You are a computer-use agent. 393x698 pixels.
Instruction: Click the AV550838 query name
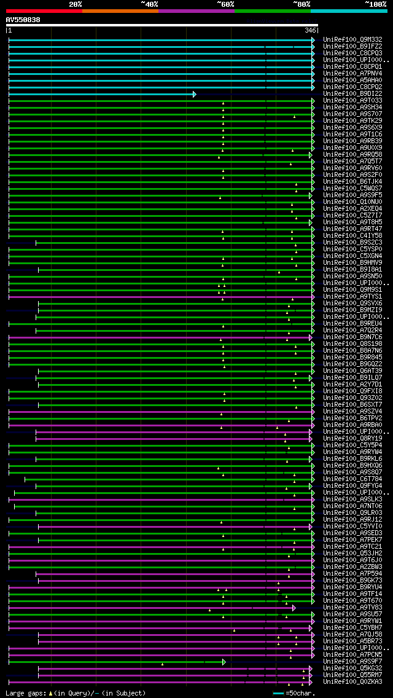(x=23, y=20)
